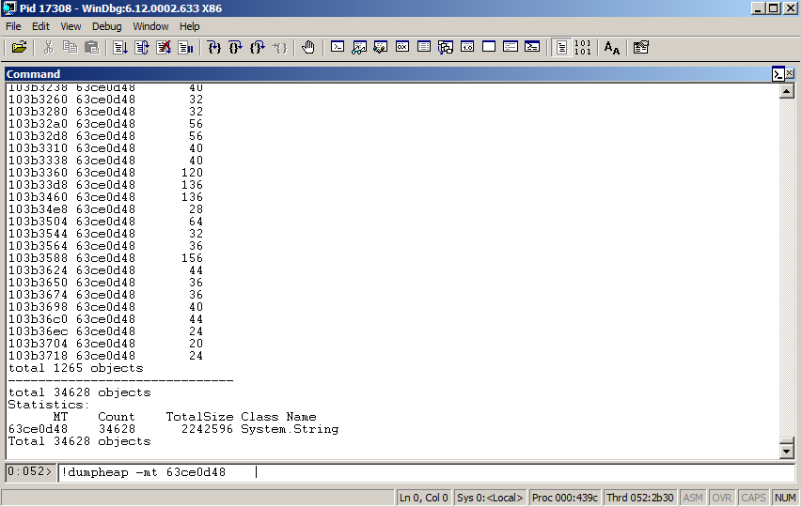Click address 103b3360 in output
This screenshot has height=507, width=802.
coord(38,173)
